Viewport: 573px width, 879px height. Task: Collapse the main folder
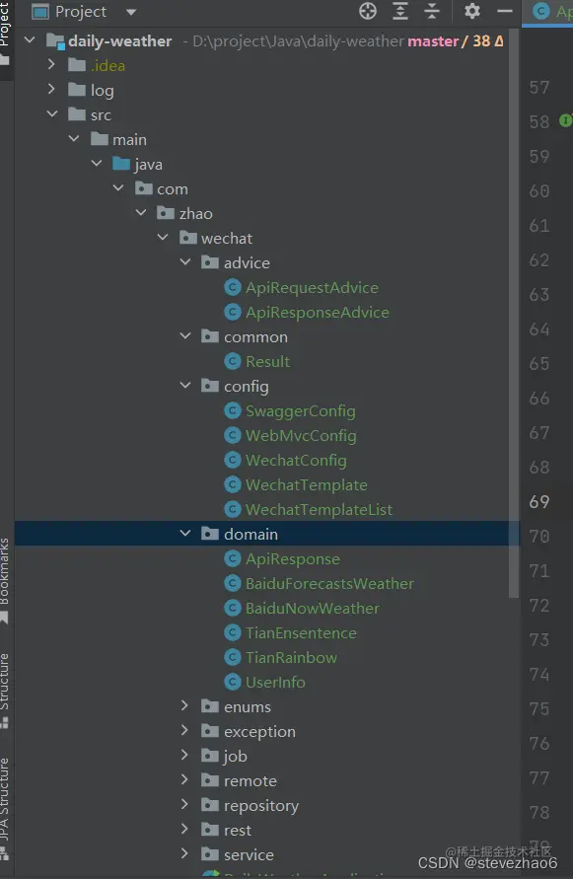pyautogui.click(x=74, y=139)
